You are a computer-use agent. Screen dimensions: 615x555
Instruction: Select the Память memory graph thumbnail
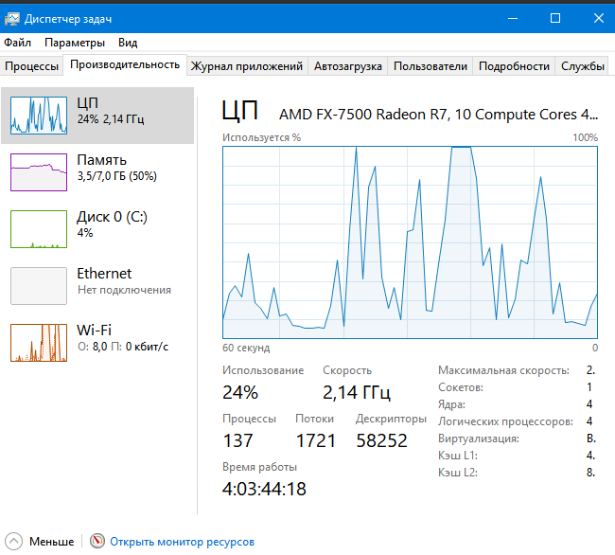39,171
